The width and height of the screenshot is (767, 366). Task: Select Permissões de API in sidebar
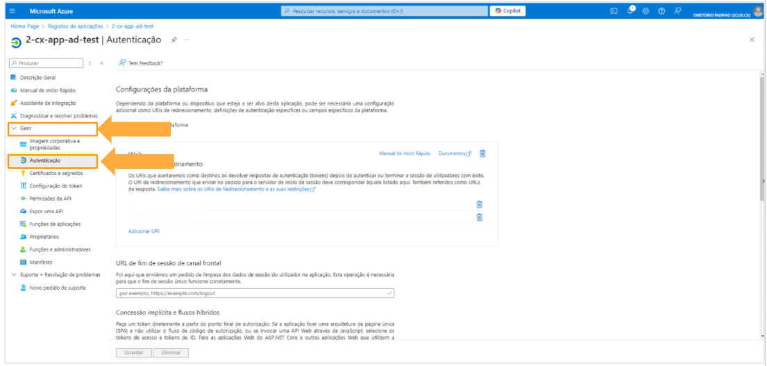pos(50,199)
